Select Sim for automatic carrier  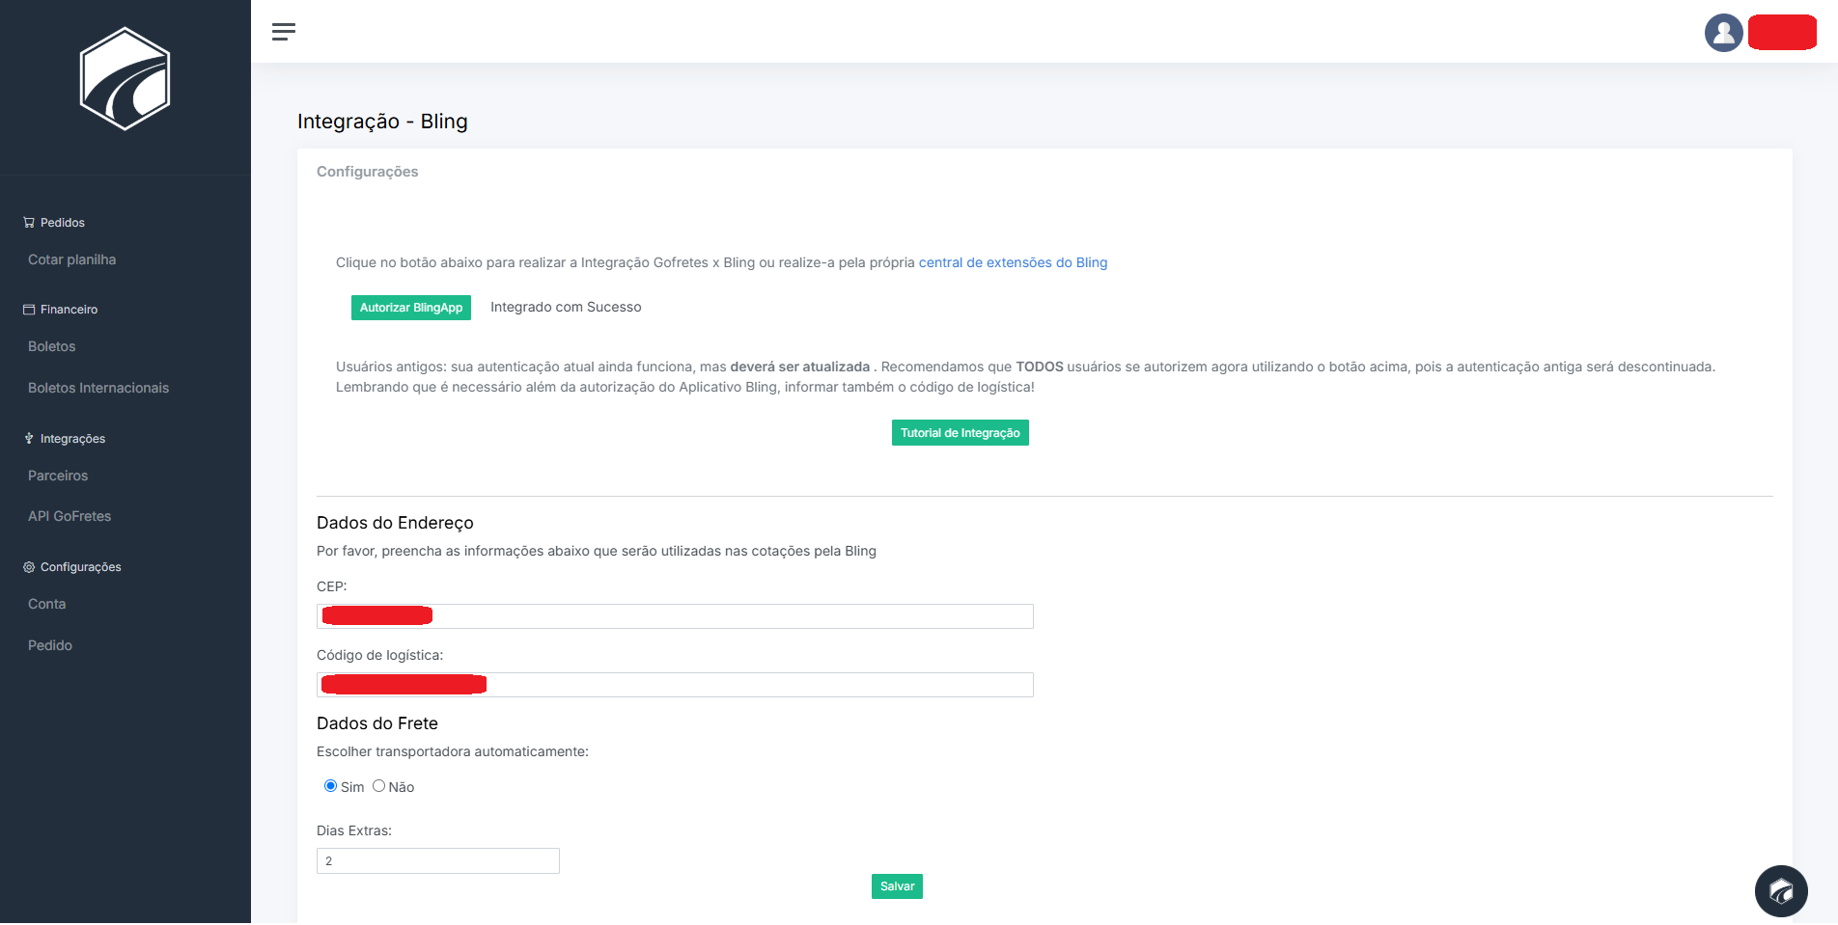(x=330, y=786)
